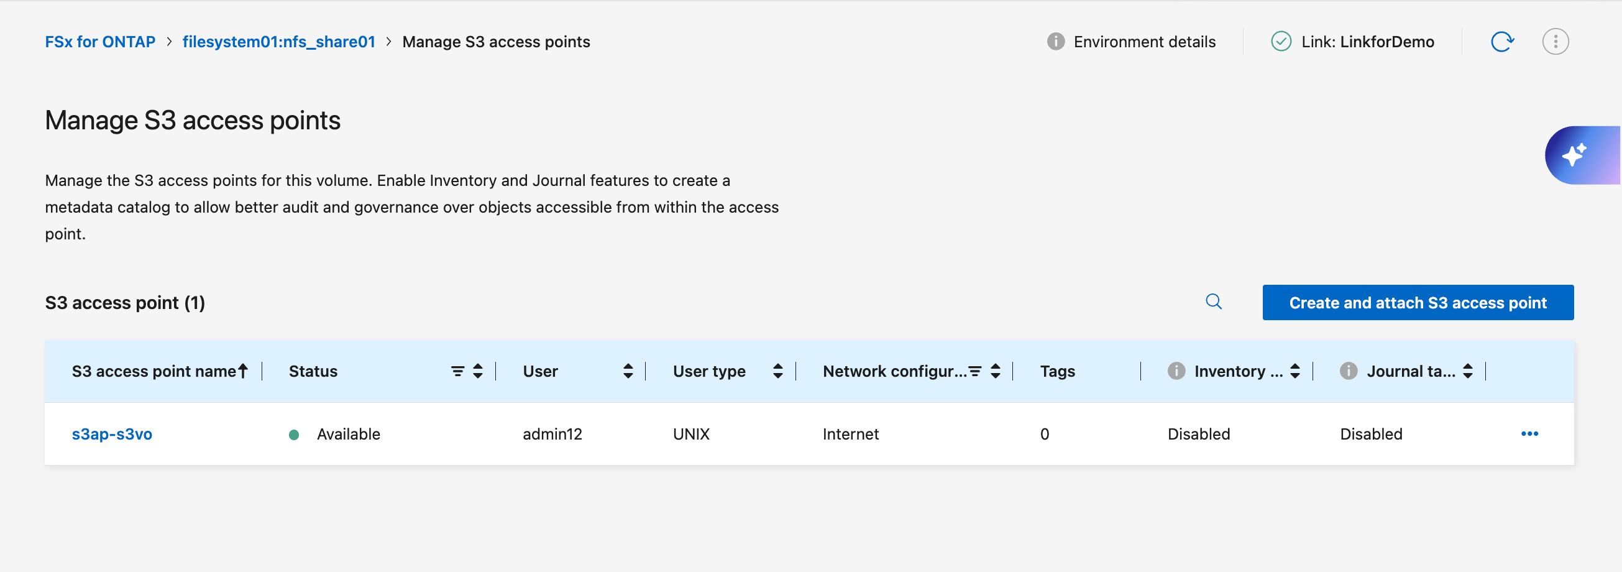Select the Tags value 0 cell
This screenshot has width=1622, height=572.
click(x=1044, y=434)
